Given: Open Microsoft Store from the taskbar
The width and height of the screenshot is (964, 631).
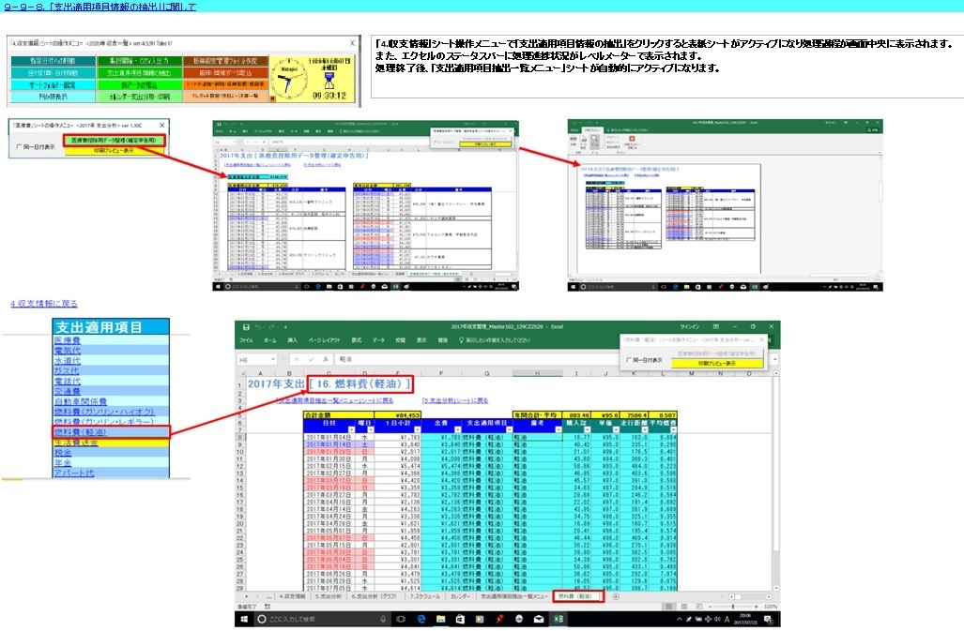Looking at the screenshot, I should (x=460, y=619).
